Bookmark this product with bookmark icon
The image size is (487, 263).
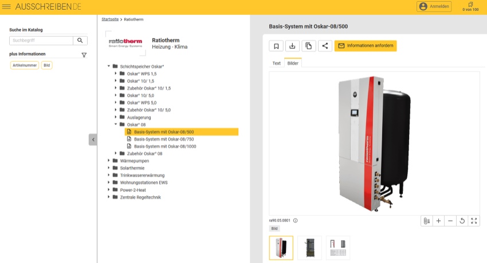coord(276,46)
